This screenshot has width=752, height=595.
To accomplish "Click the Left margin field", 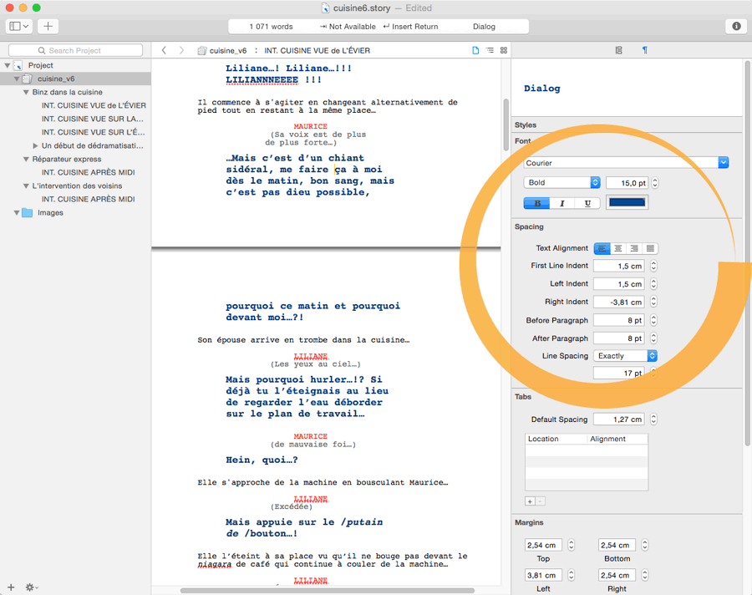I will tap(544, 575).
